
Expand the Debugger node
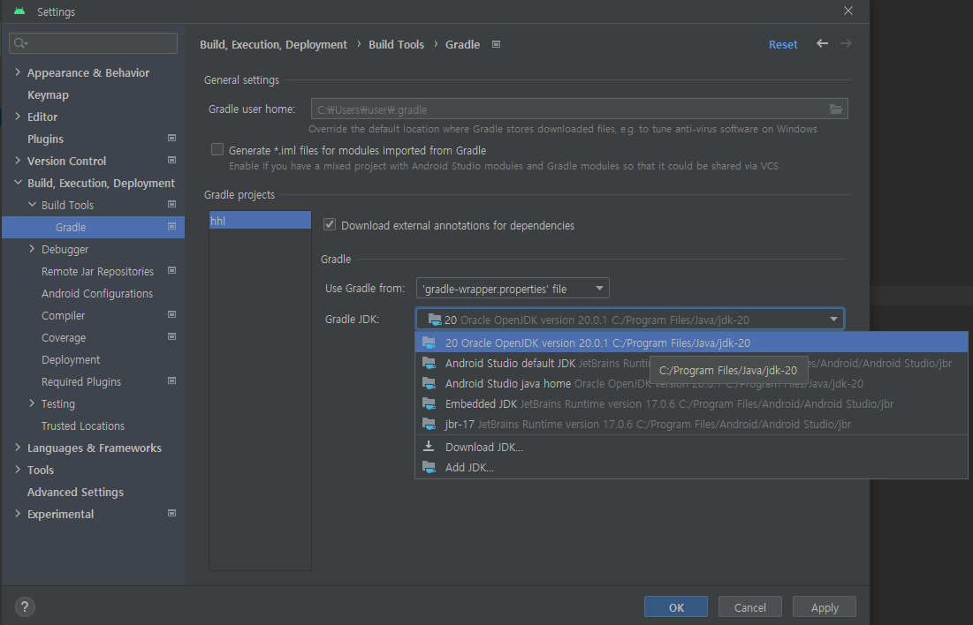tap(33, 249)
